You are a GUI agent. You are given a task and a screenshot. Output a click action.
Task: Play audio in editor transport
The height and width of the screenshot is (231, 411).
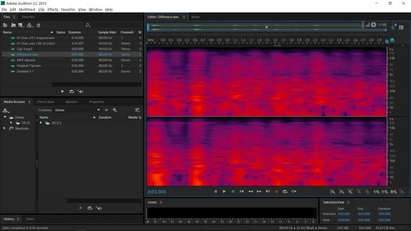(x=224, y=191)
